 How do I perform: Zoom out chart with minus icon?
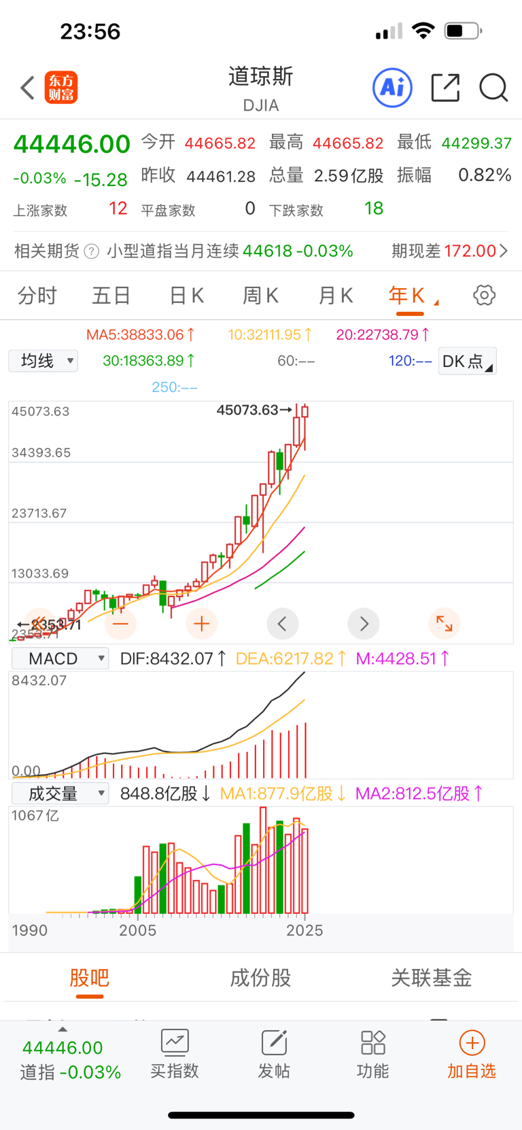pyautogui.click(x=120, y=623)
